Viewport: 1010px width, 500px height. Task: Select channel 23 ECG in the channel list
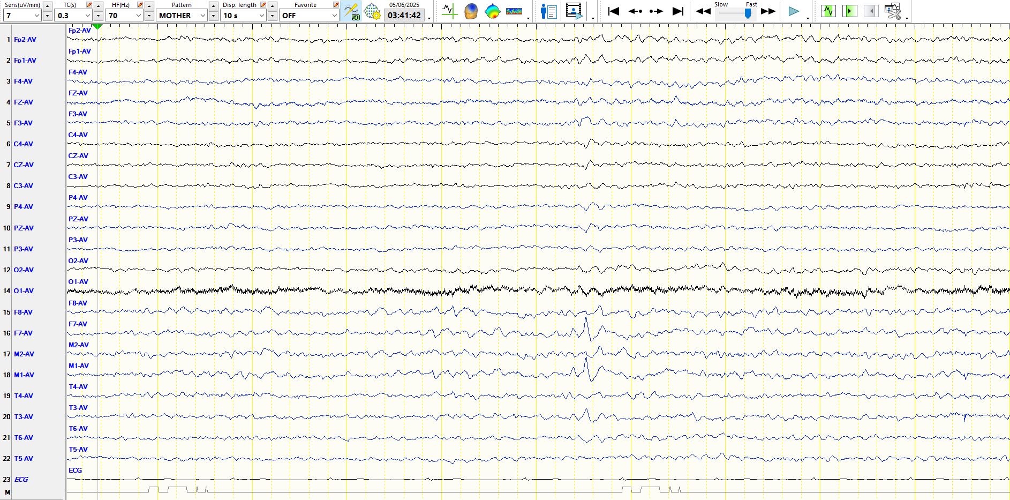coord(21,480)
